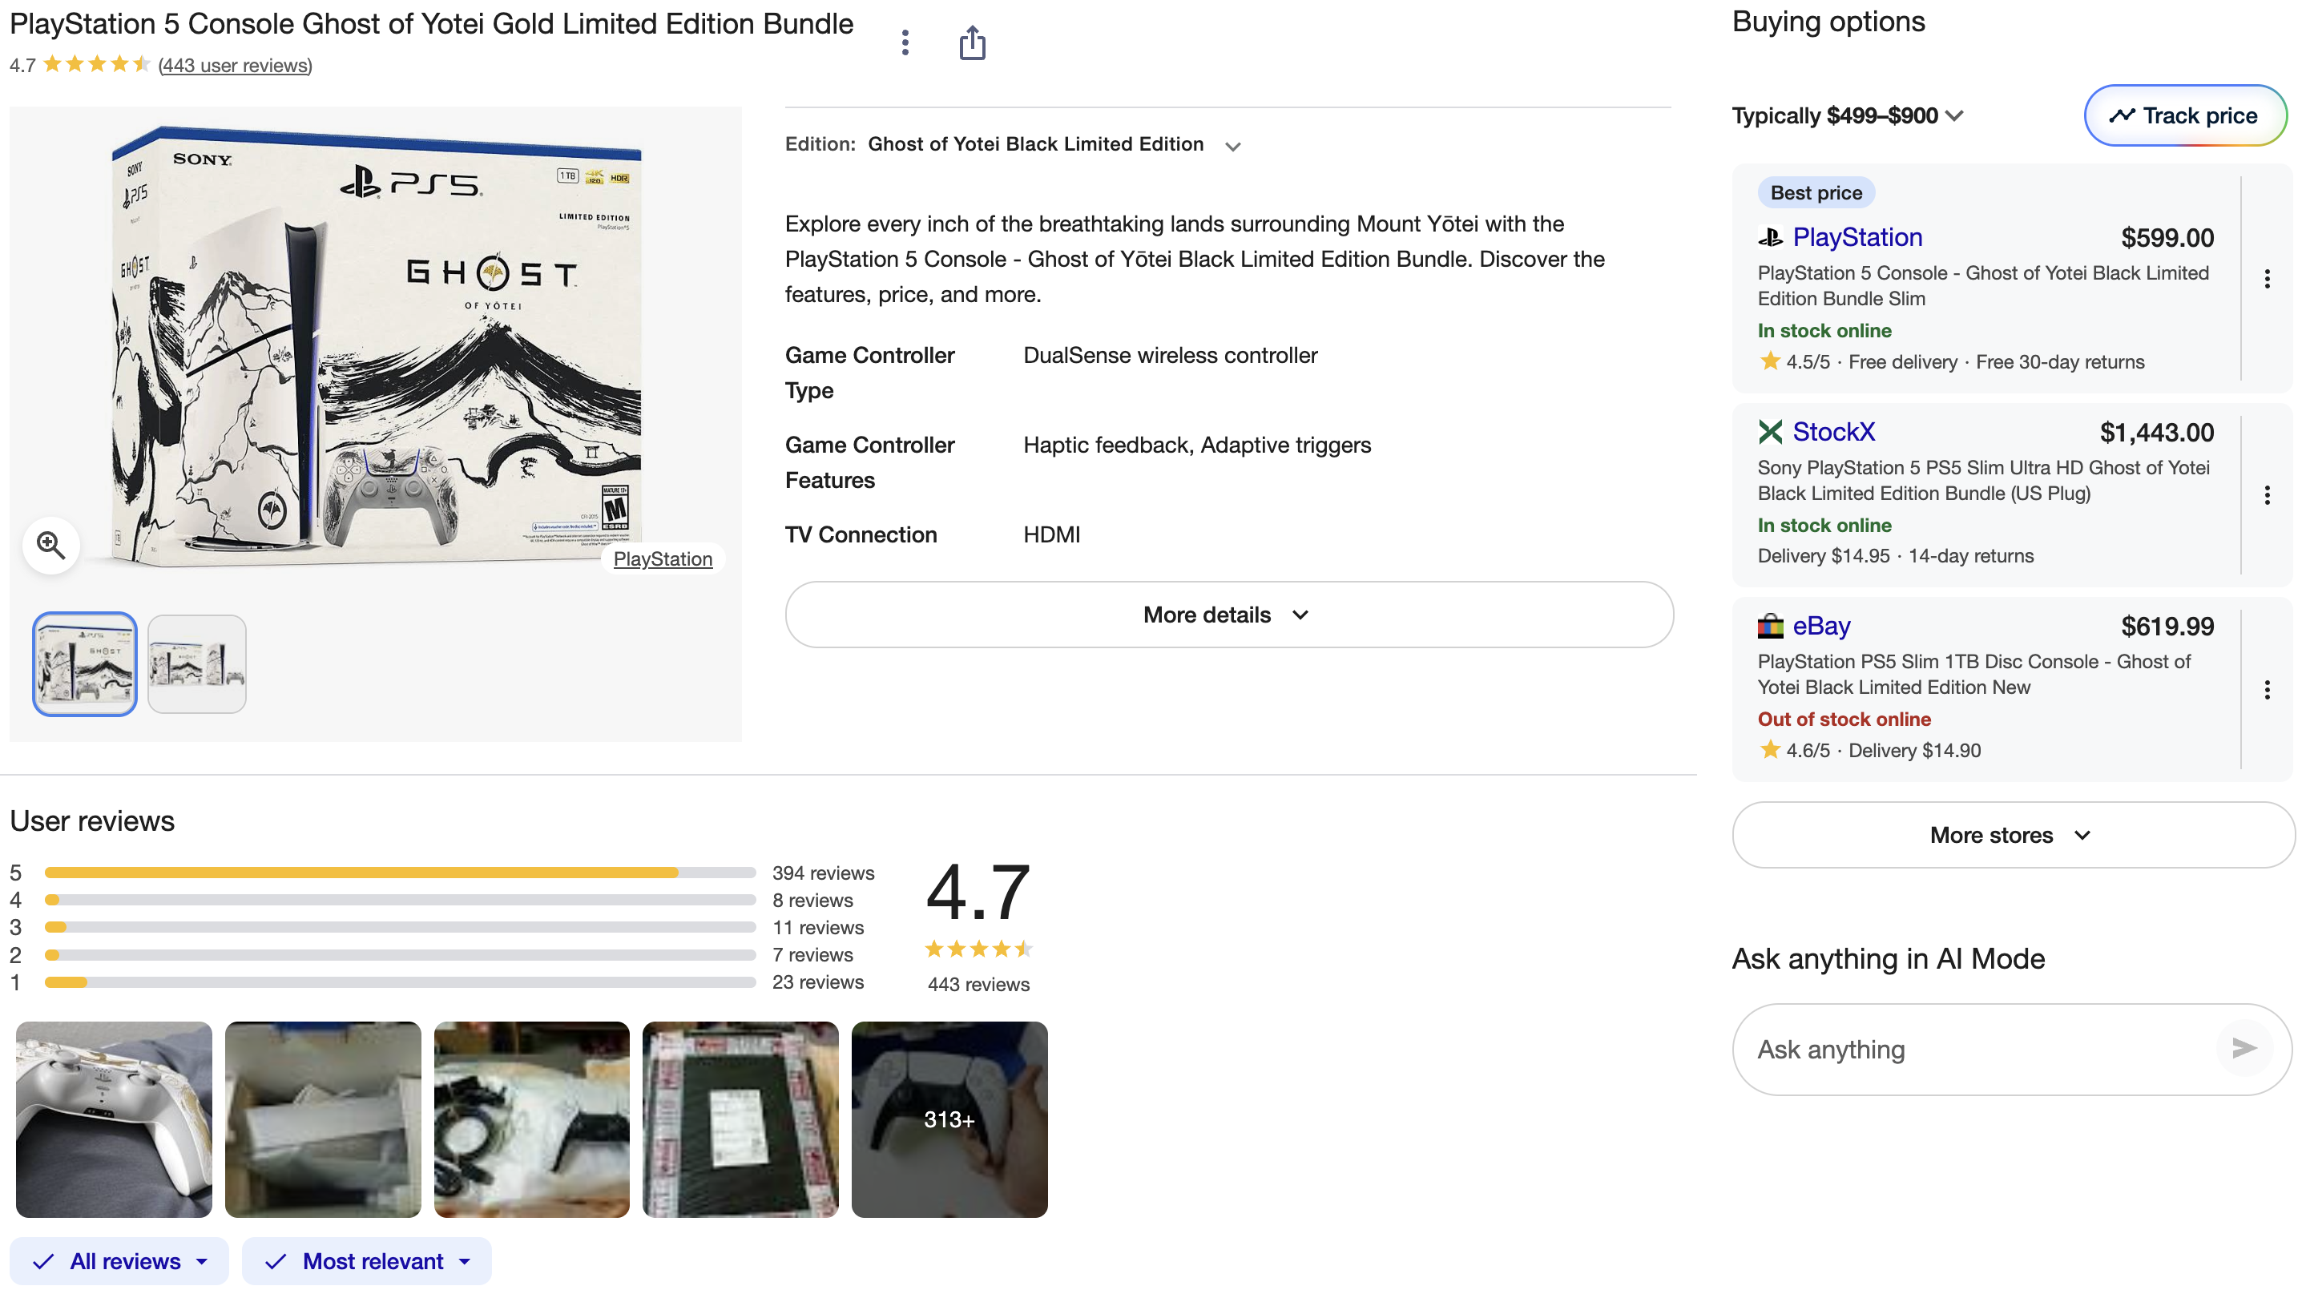This screenshot has width=2306, height=1294.
Task: Select the second product image thumbnail
Action: coord(197,664)
